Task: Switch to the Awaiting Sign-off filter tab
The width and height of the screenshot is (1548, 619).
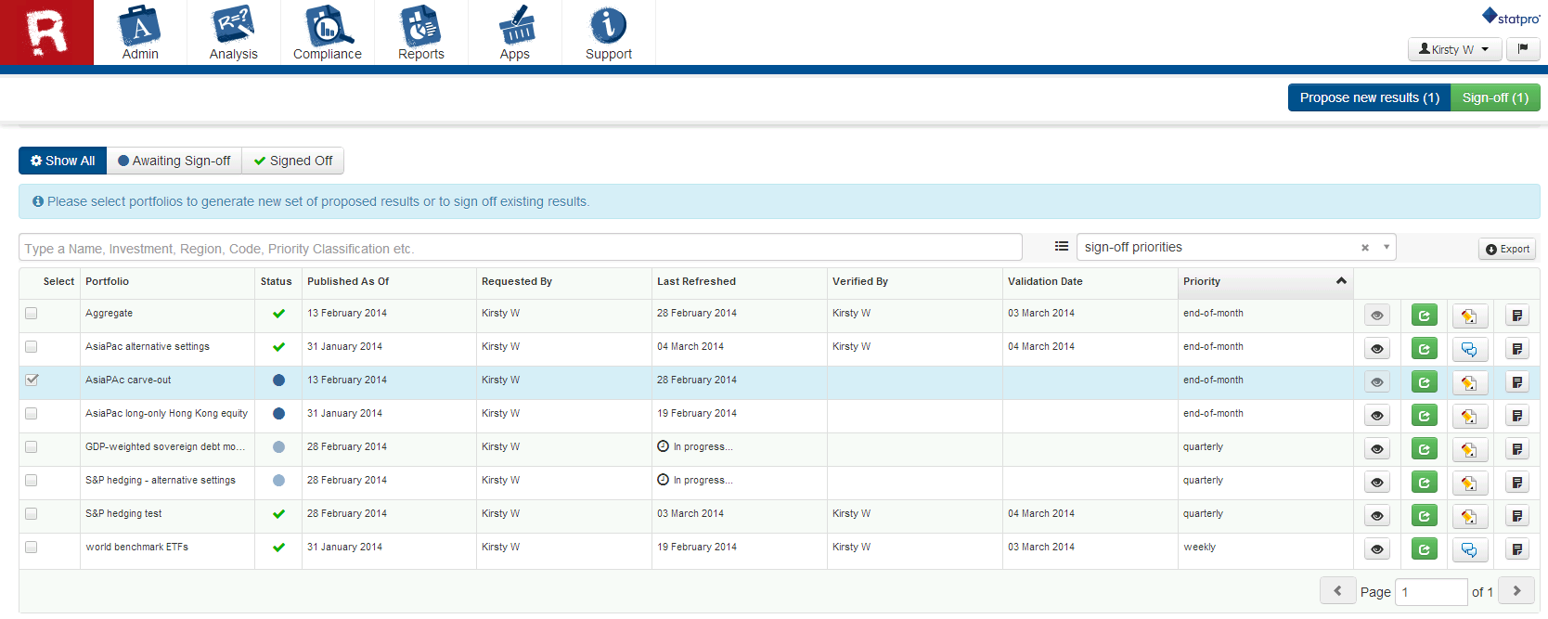Action: tap(174, 161)
